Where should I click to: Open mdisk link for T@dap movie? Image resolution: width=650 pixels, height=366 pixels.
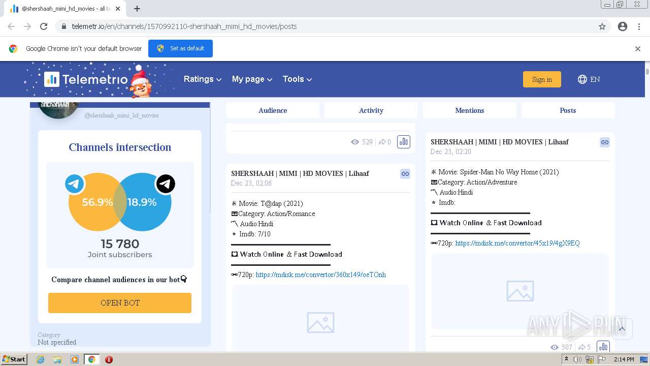320,274
